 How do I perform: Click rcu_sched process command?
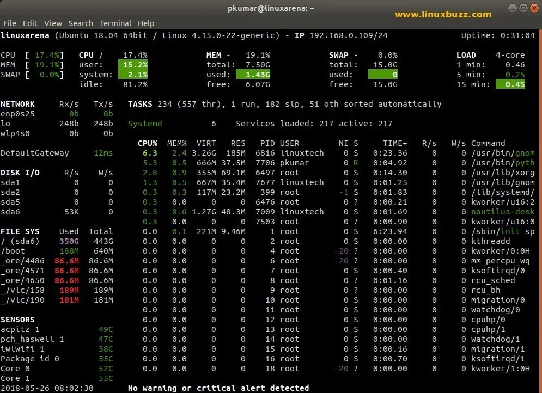[x=493, y=280]
